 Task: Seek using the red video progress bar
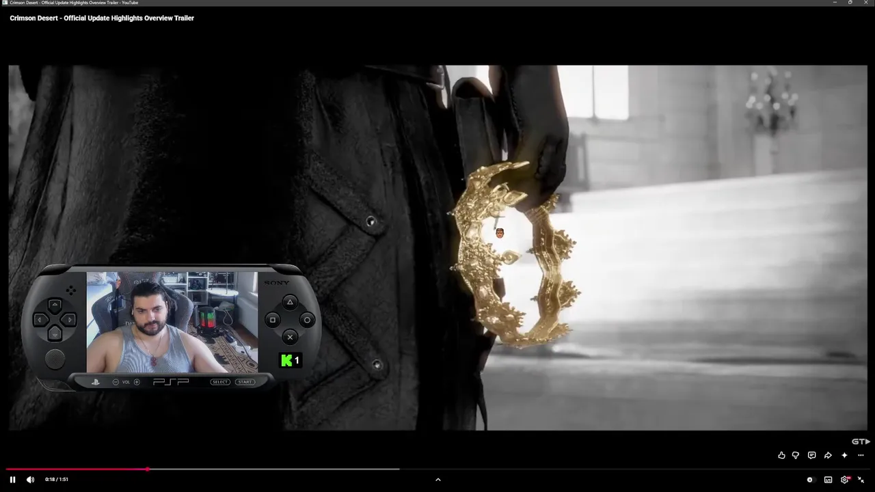[77, 469]
